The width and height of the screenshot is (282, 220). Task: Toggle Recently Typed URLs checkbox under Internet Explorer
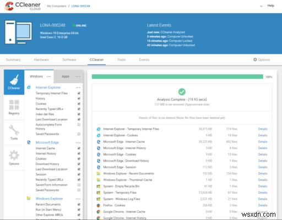click(x=79, y=109)
